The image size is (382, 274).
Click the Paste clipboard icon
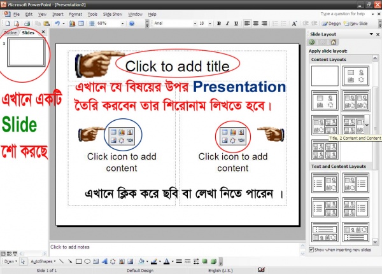point(46,24)
